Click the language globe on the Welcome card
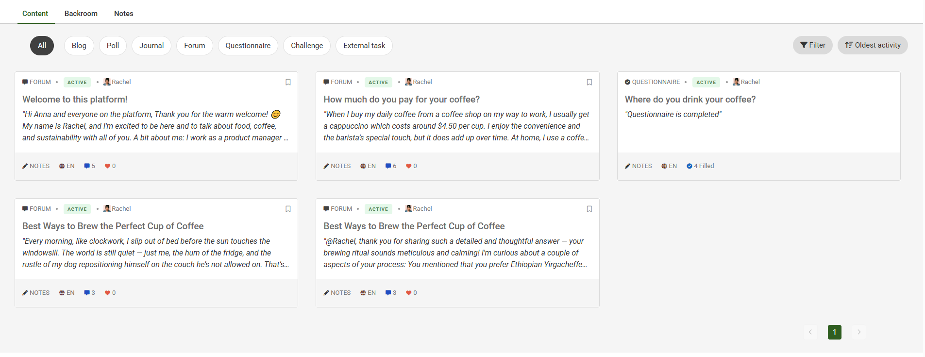 [62, 166]
